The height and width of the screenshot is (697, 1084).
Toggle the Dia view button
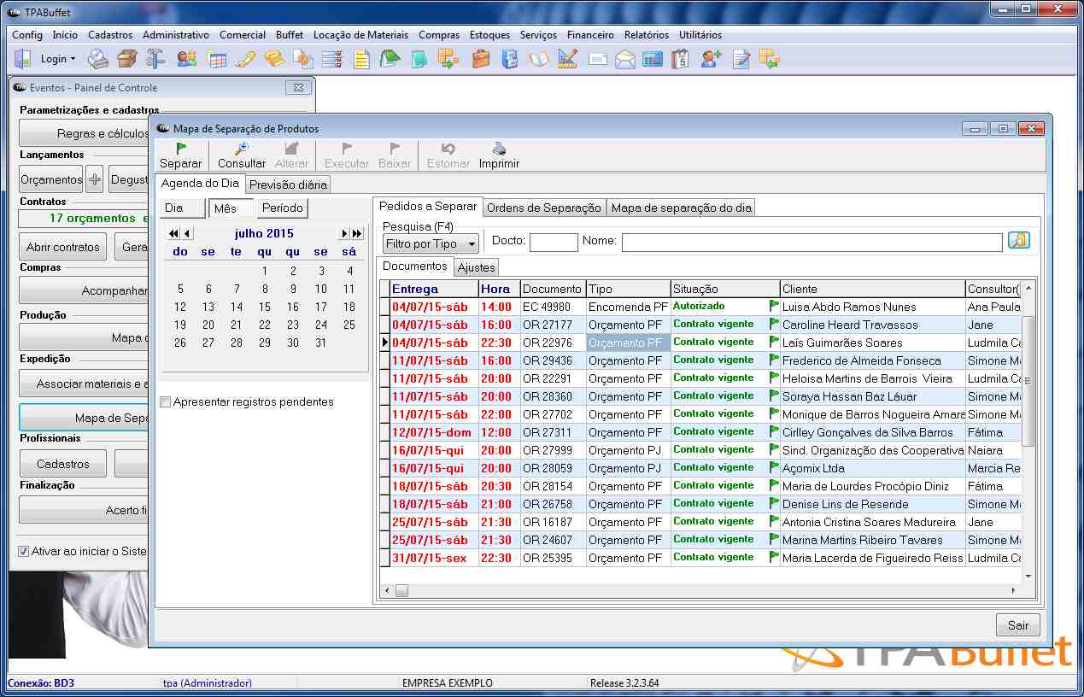point(183,208)
